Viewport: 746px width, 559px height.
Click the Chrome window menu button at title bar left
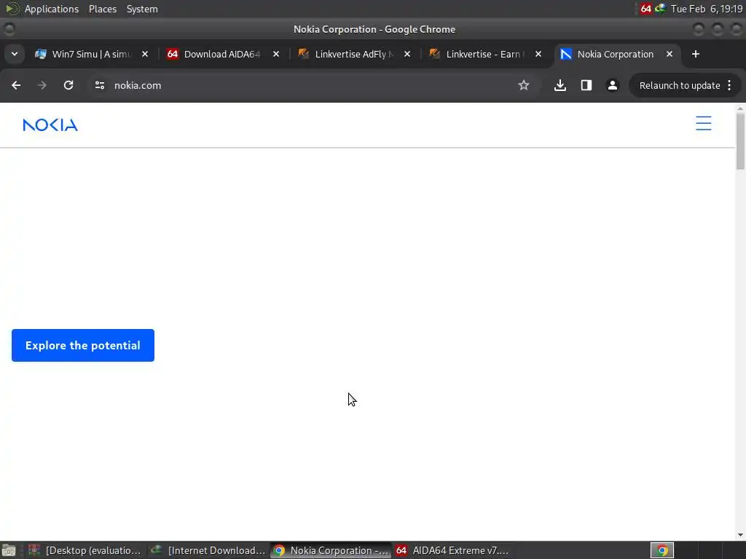click(9, 29)
